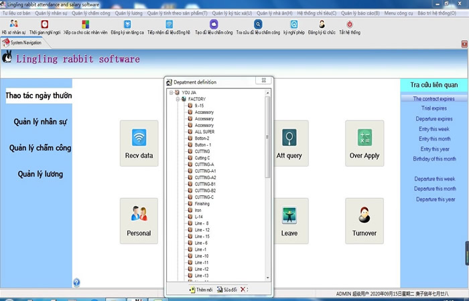This screenshot has width=469, height=301.
Task: Open Quản lý ký túc xá(U) menu
Action: 232,13
